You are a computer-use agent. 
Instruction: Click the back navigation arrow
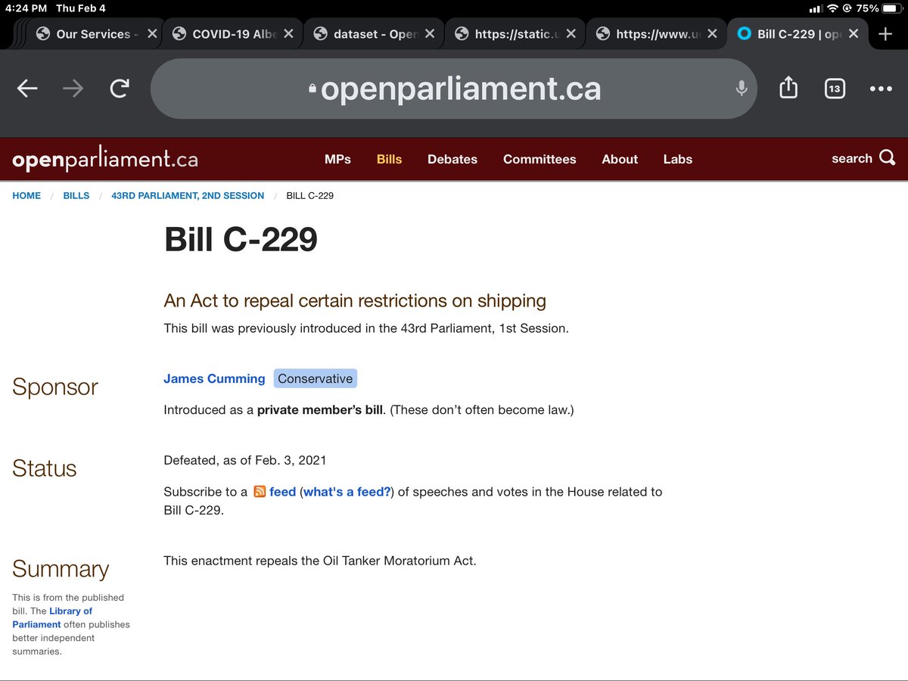(x=26, y=89)
